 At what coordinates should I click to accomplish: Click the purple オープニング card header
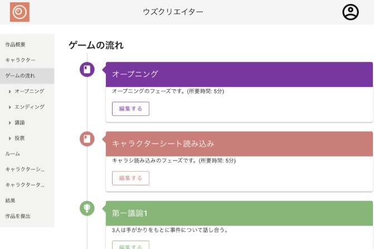click(x=239, y=74)
